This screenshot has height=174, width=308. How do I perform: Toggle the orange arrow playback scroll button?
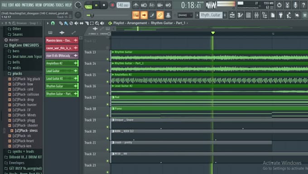coord(144,15)
